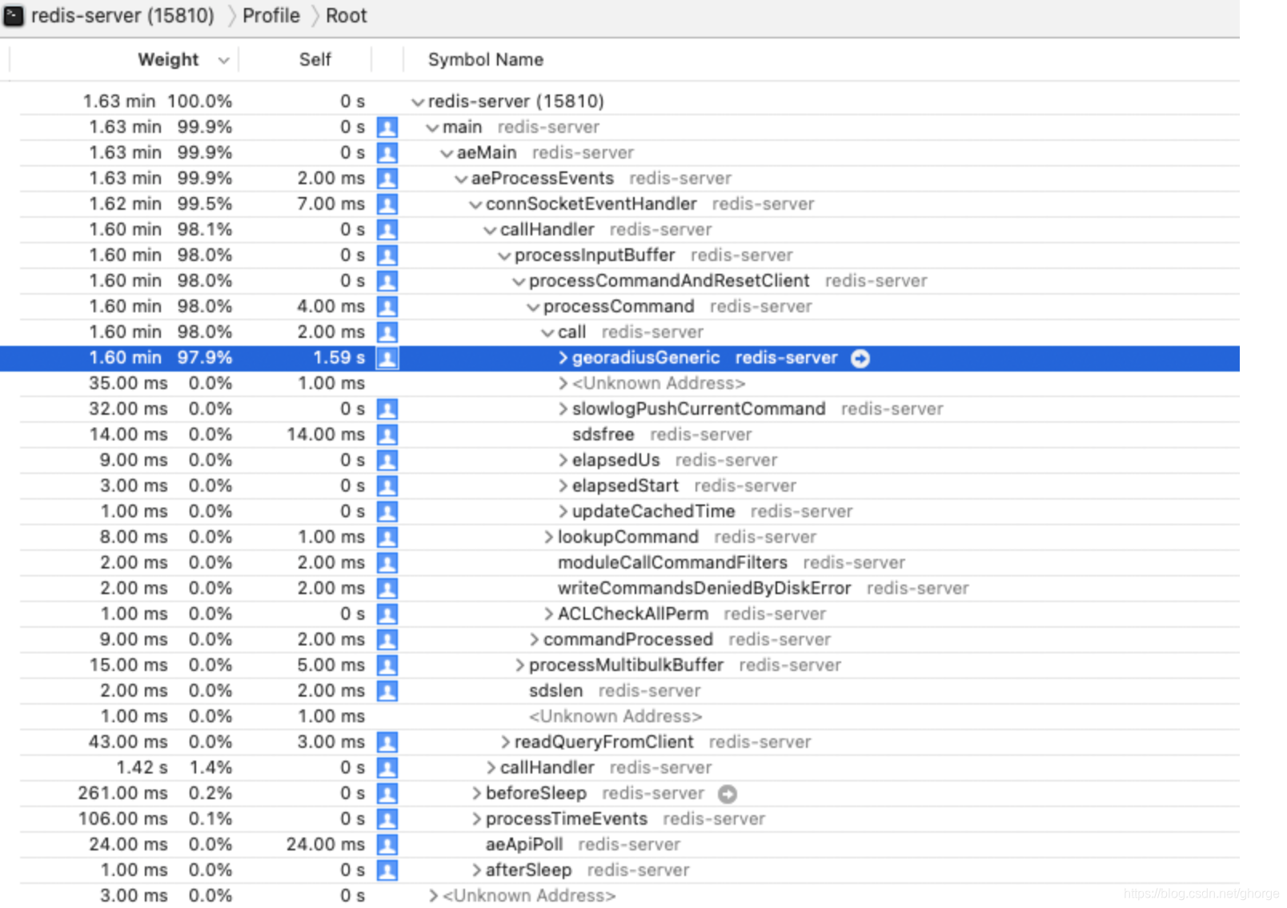
Task: Click the user icon beside slowlogPushCurrentCommand
Action: pos(387,409)
